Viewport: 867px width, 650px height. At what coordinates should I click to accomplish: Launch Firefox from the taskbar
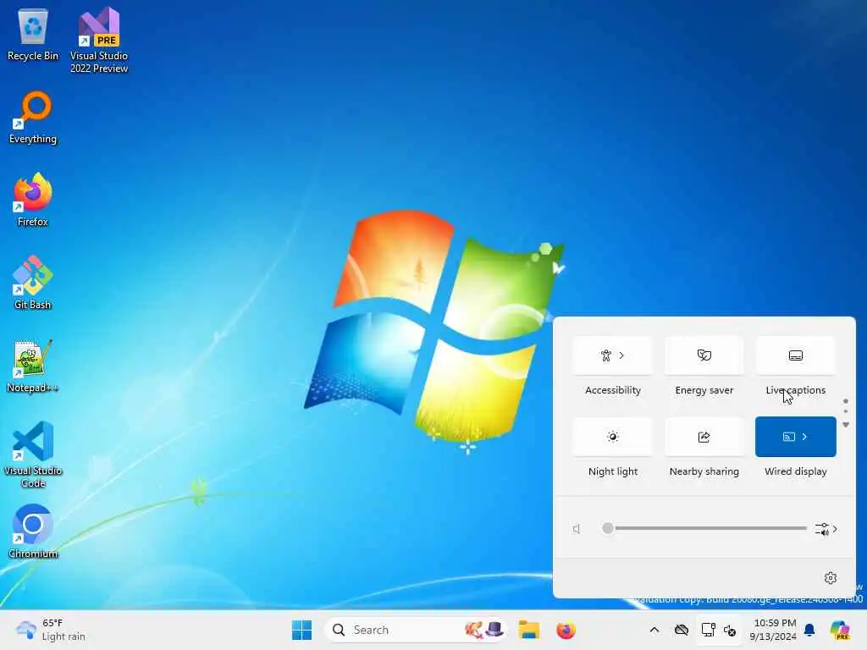coord(566,630)
